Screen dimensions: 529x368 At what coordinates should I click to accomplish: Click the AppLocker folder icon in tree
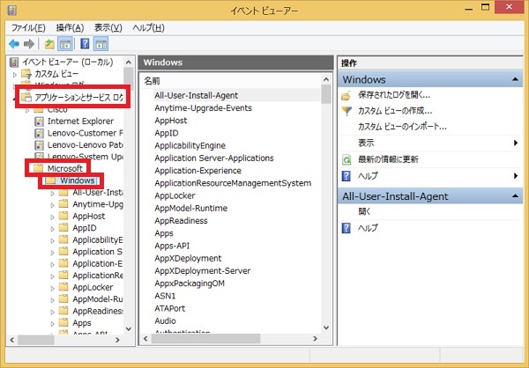63,287
